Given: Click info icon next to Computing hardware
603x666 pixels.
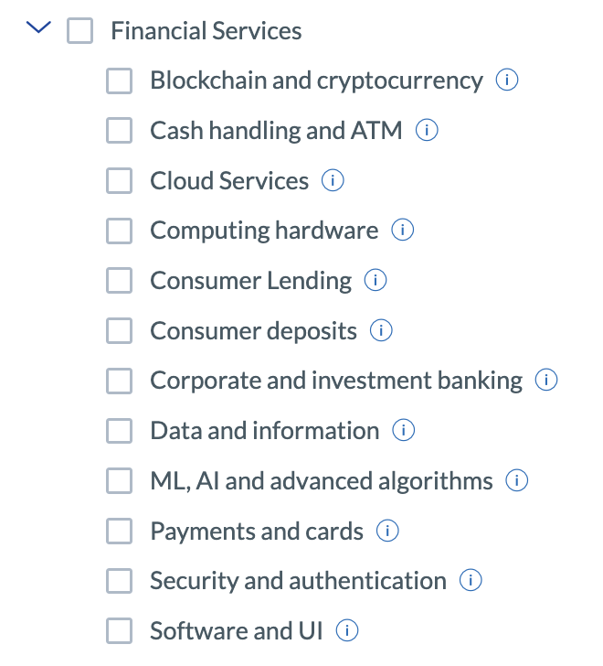Looking at the screenshot, I should pyautogui.click(x=403, y=231).
